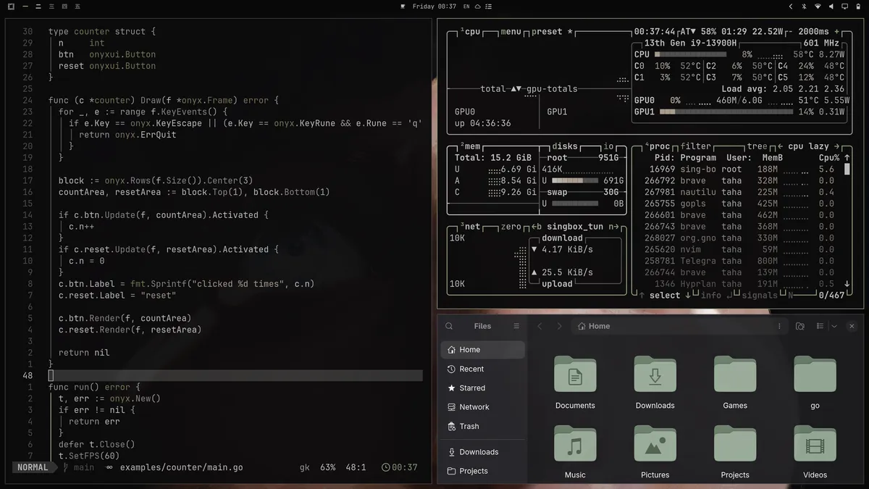Screen dimensions: 869x489
Task: Open the Music folder
Action: point(575,452)
